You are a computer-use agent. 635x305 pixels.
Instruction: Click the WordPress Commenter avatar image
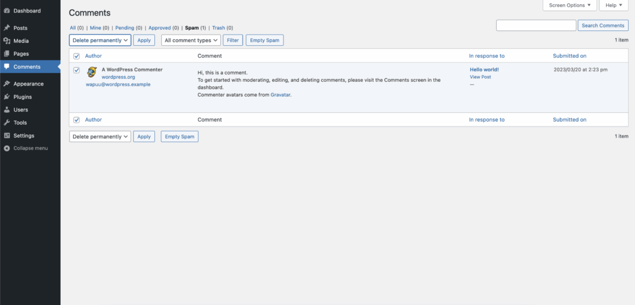click(x=92, y=72)
